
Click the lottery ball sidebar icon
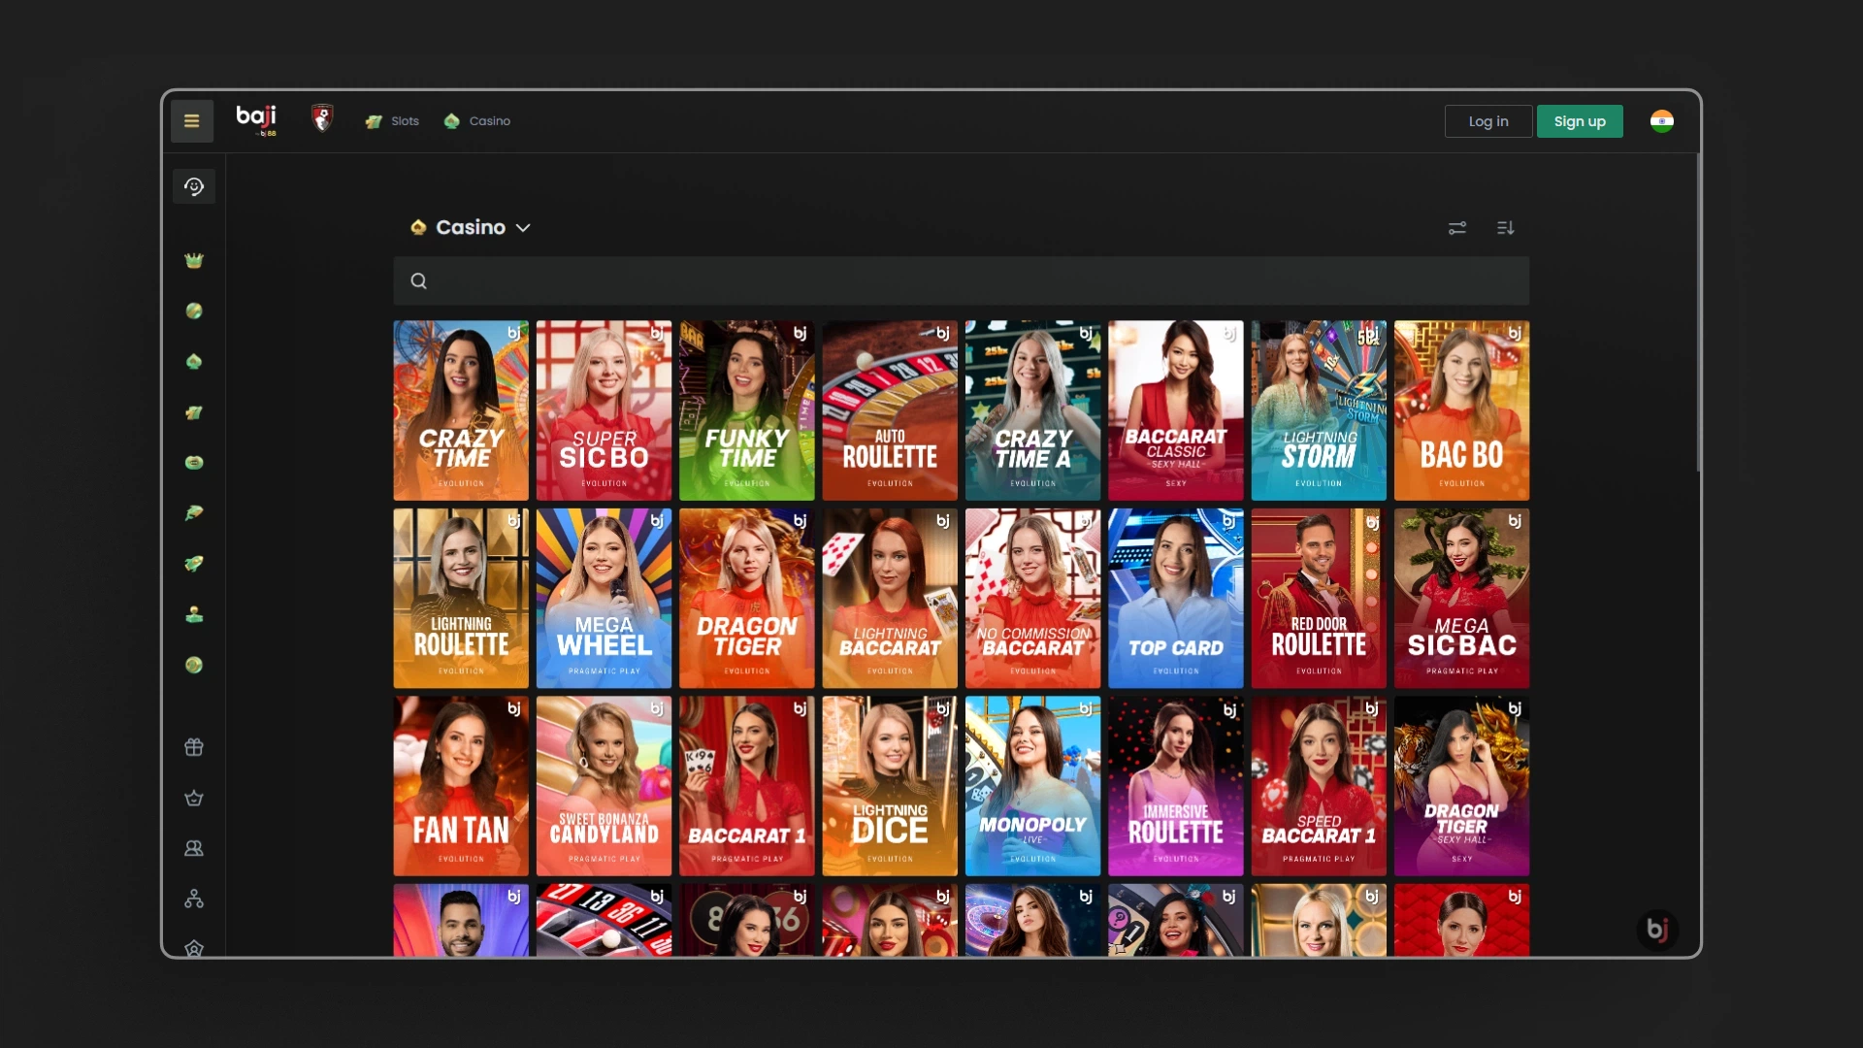[194, 665]
